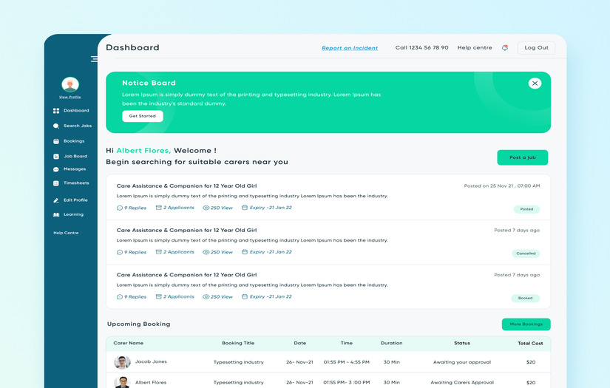The height and width of the screenshot is (388, 610).
Task: Open first Care Assistance job title
Action: pos(187,186)
